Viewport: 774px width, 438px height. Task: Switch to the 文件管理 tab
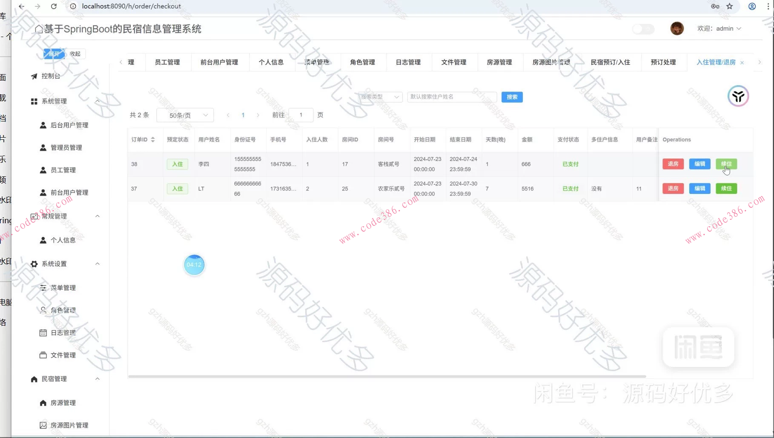pyautogui.click(x=454, y=62)
